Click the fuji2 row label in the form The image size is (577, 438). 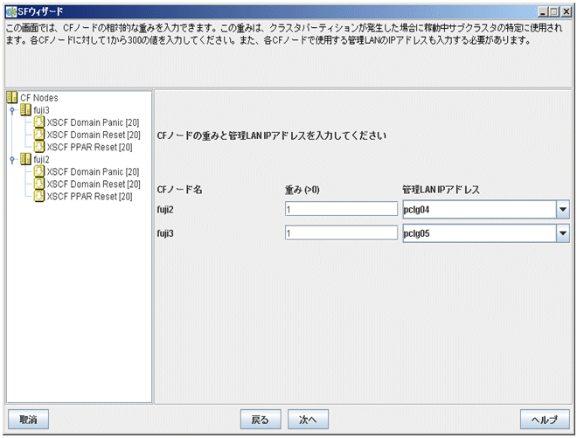click(x=165, y=210)
